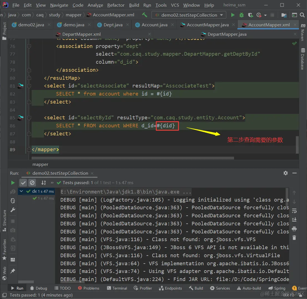307x299 pixels.
Task: Open the File menu
Action: (x=16, y=5)
